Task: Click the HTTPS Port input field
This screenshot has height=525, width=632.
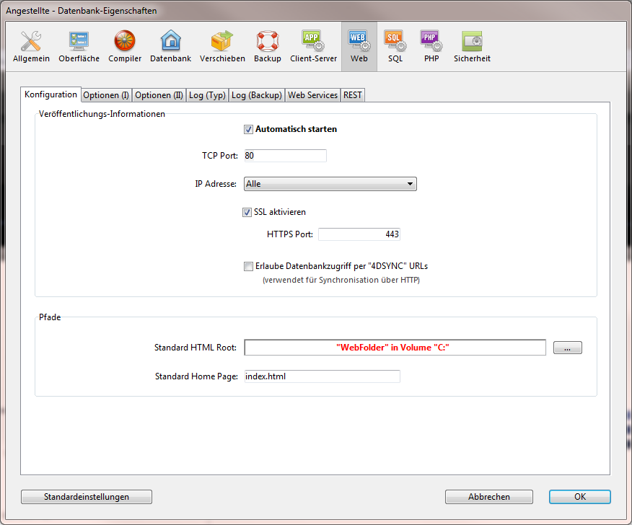Action: [x=359, y=234]
